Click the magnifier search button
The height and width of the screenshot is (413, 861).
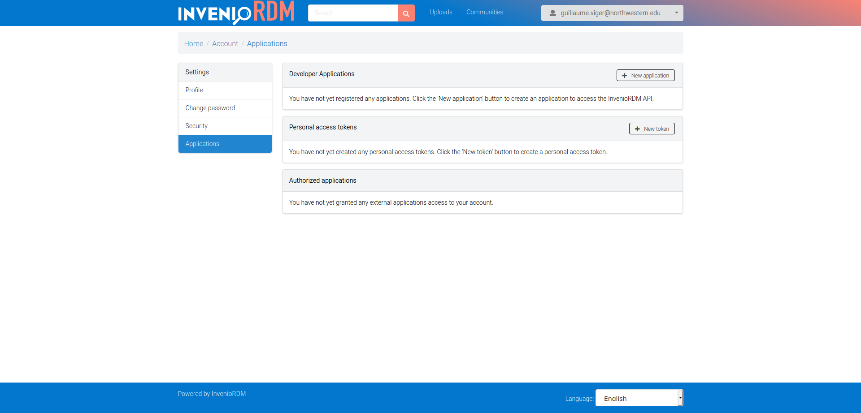(406, 13)
